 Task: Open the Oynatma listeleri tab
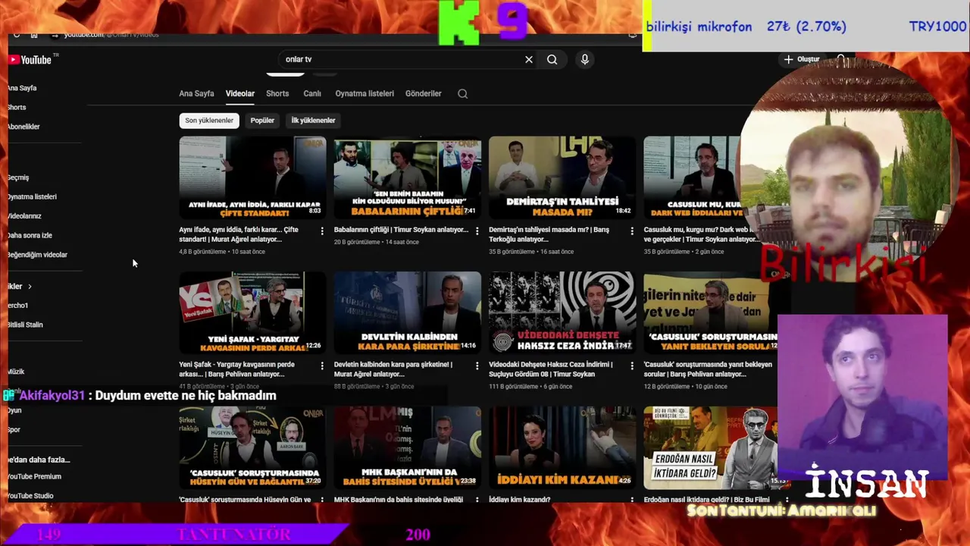coord(365,94)
